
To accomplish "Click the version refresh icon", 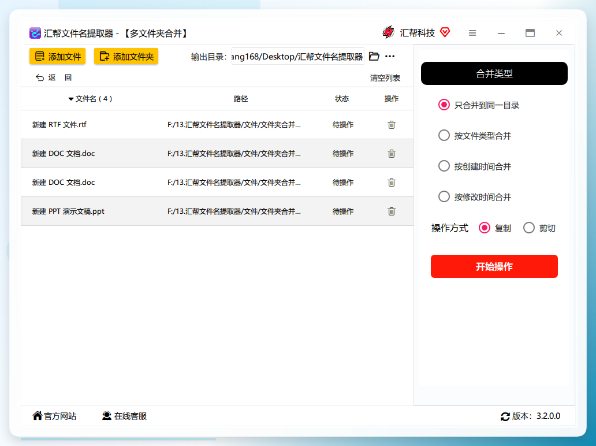I will 505,417.
